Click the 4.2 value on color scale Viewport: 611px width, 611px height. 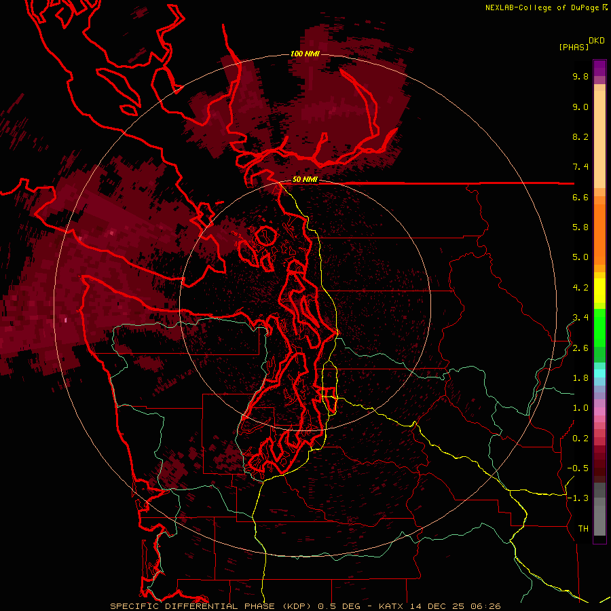580,288
